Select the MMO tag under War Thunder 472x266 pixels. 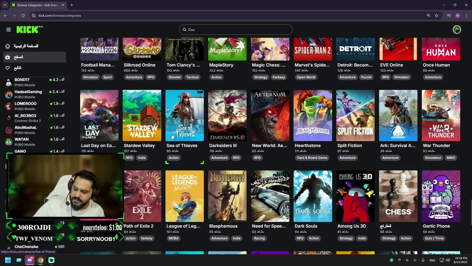451,158
